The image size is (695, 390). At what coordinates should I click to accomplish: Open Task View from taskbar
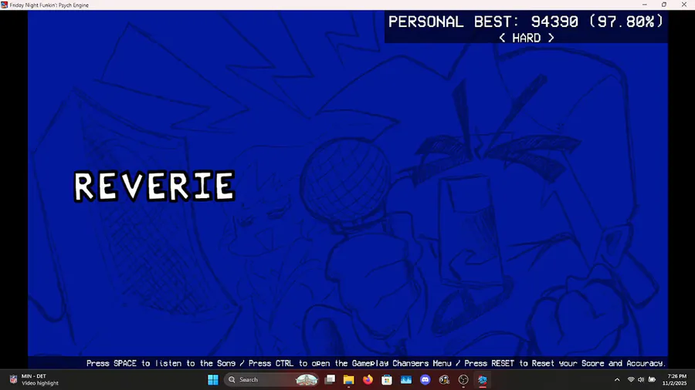pos(330,379)
